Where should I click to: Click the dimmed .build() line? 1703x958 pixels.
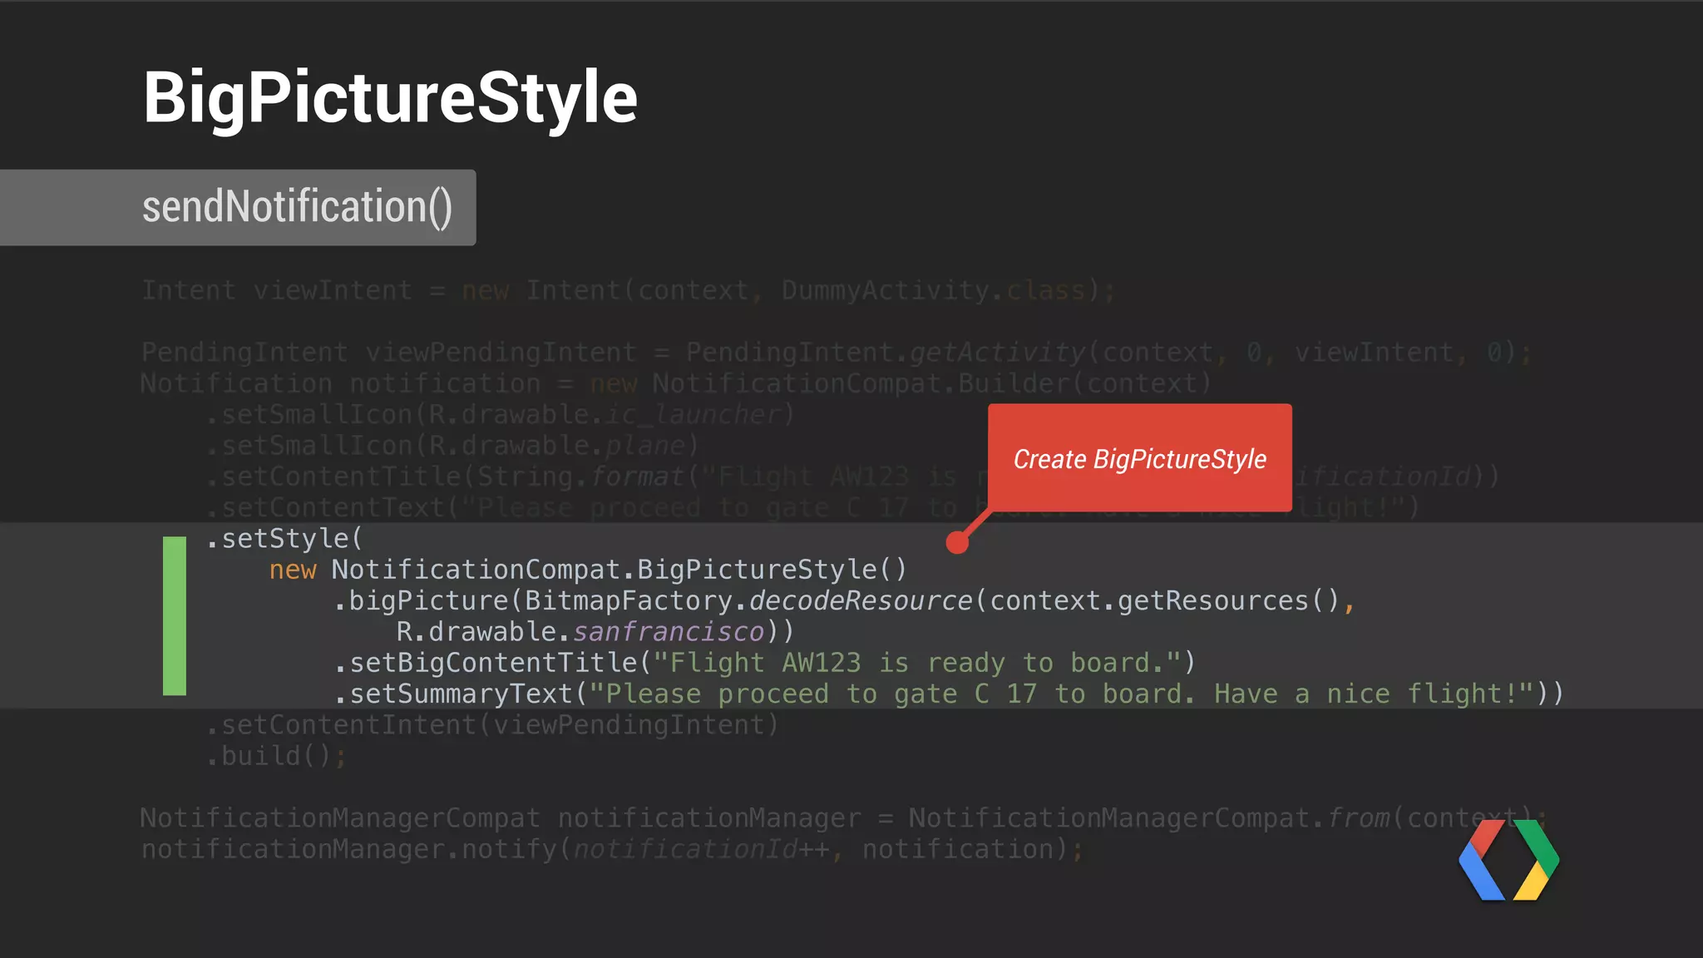(x=276, y=757)
